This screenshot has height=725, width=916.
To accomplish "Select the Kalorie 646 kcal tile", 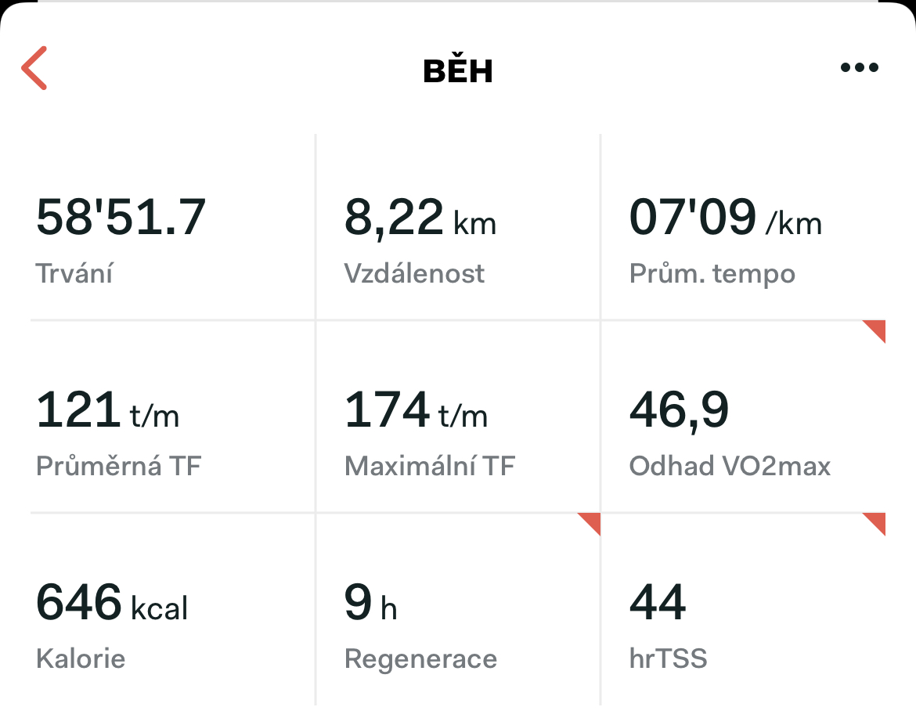I will click(x=172, y=609).
